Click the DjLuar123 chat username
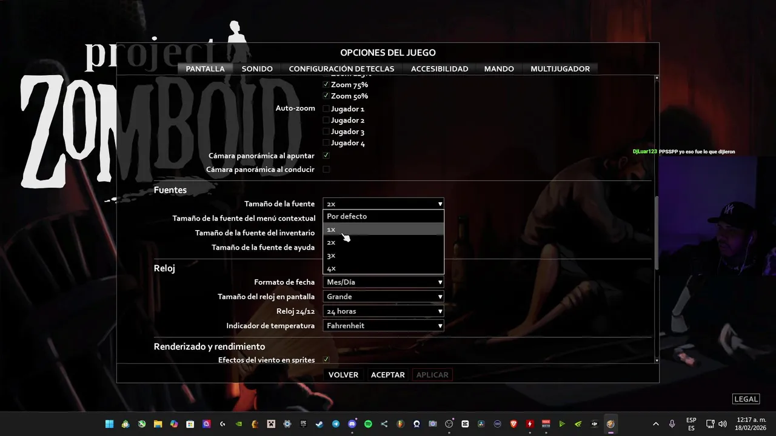Viewport: 776px width, 436px height. (x=645, y=151)
